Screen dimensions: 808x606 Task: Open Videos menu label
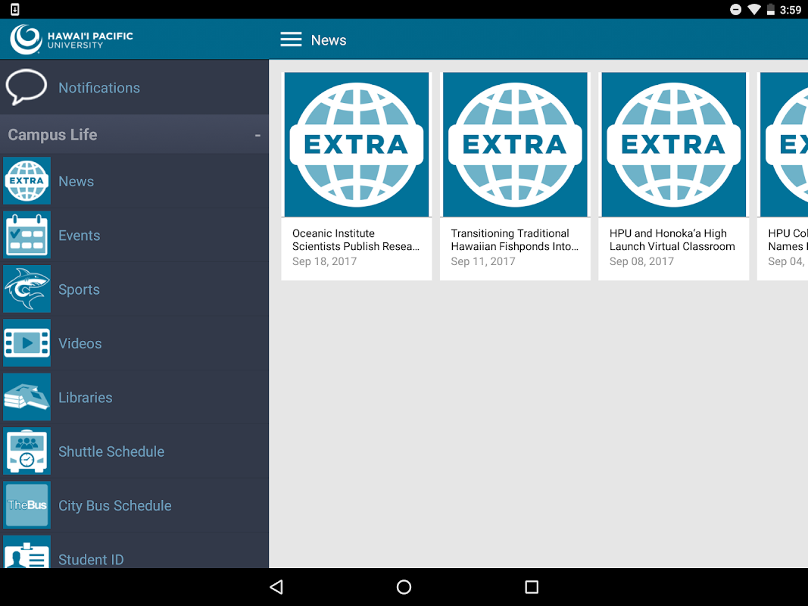(x=80, y=344)
